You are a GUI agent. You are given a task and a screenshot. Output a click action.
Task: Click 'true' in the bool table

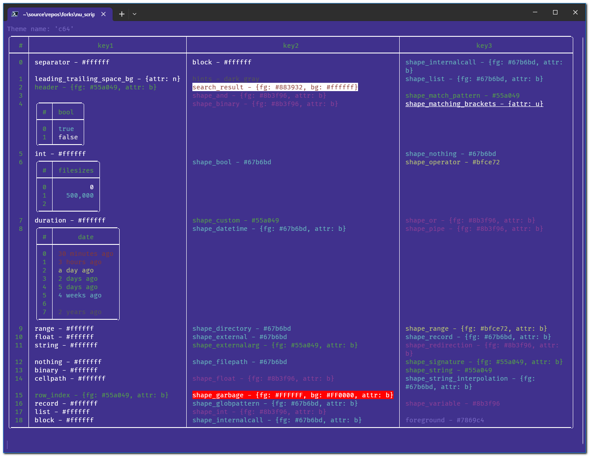66,129
